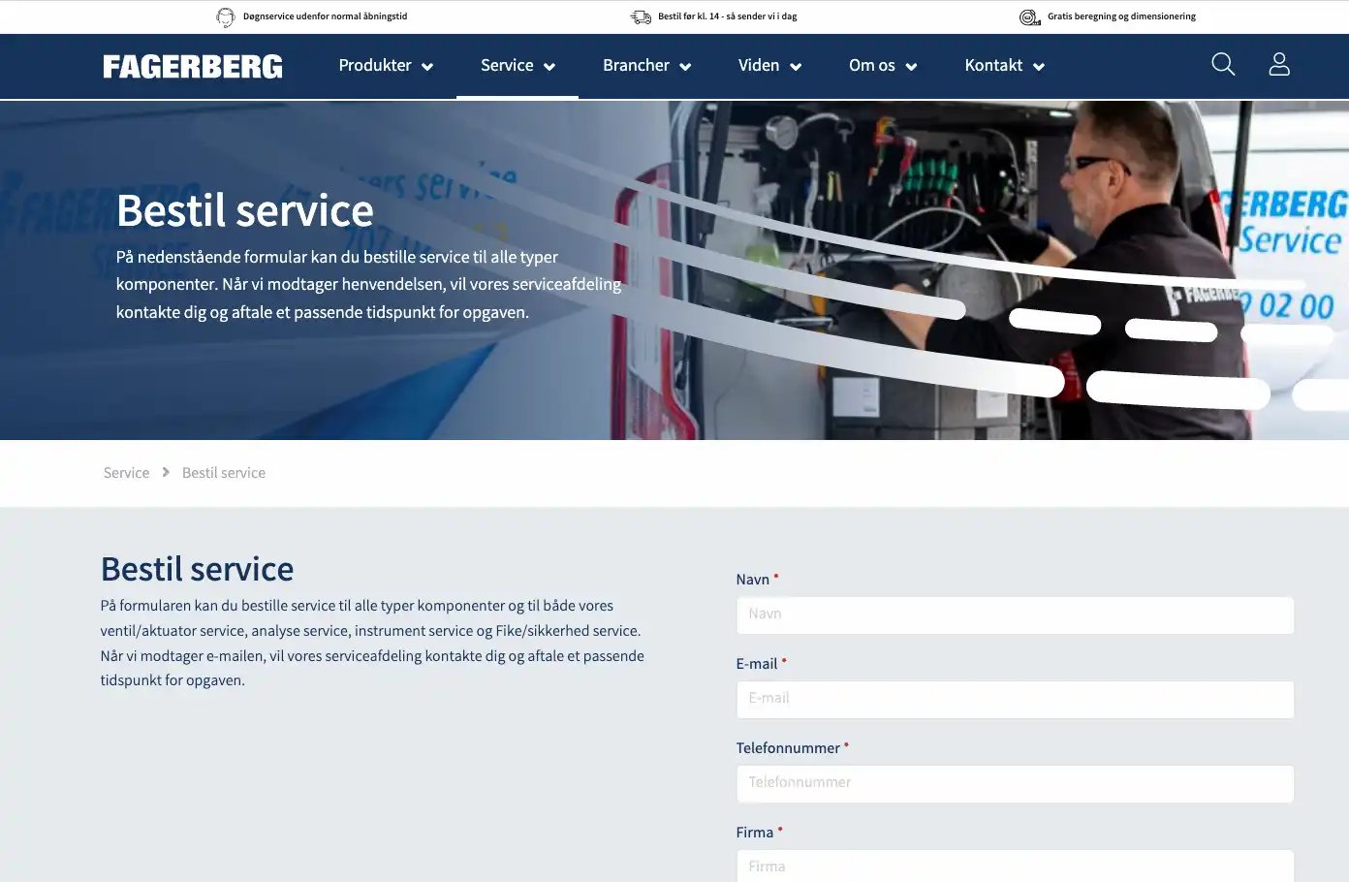Expand the Viden dropdown arrow
Image resolution: width=1349 pixels, height=882 pixels.
coord(796,67)
